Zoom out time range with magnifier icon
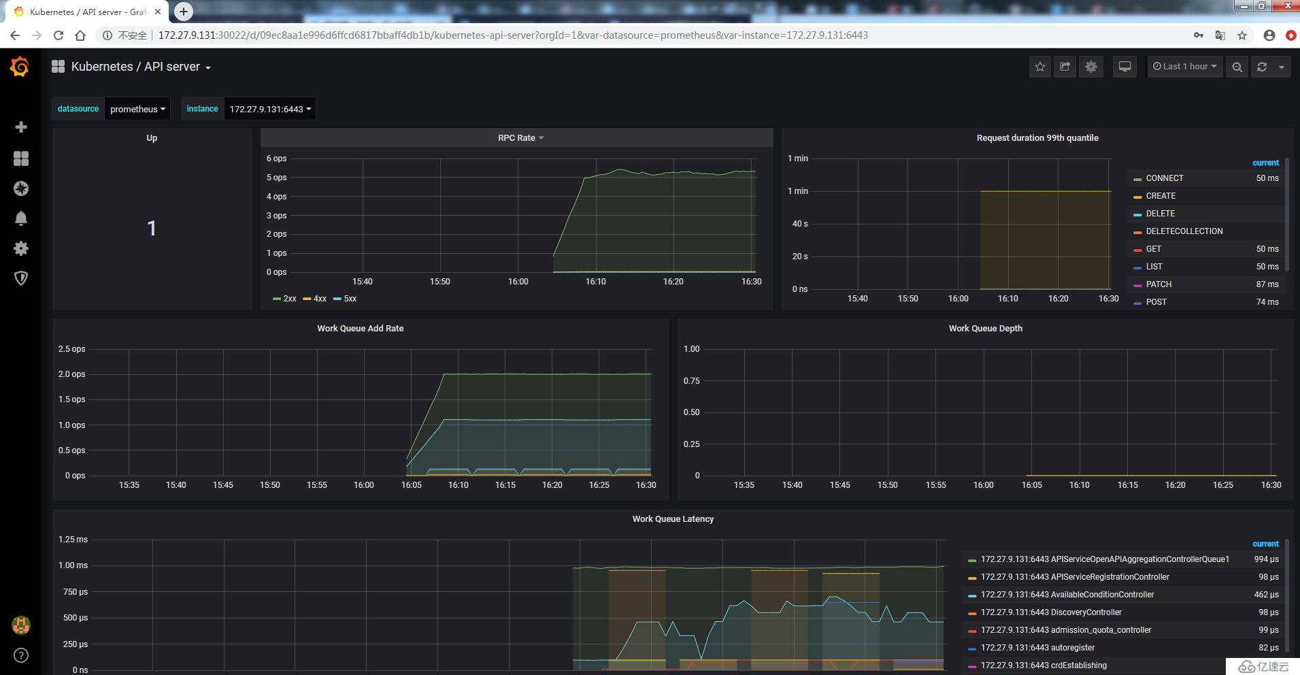1300x675 pixels. 1237,67
